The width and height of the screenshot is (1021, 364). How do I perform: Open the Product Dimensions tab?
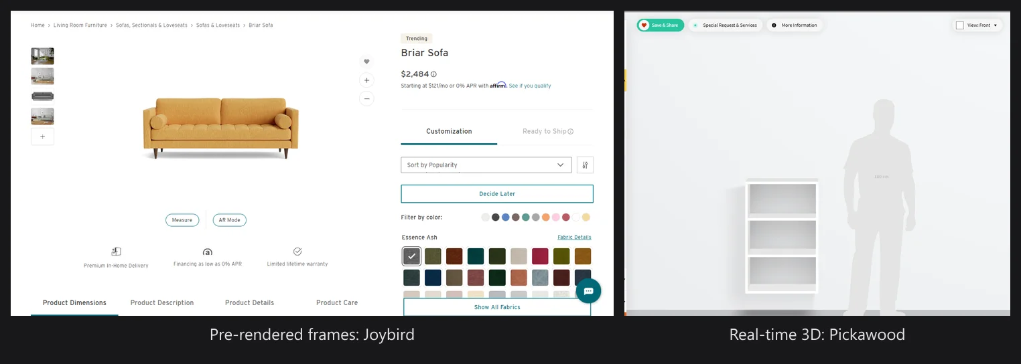pos(74,302)
